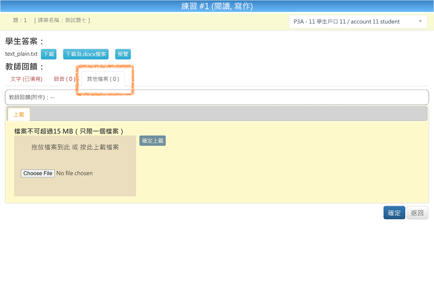The width and height of the screenshot is (434, 293).
Task: Open the 錄音 (0) recording tab
Action: pos(65,79)
